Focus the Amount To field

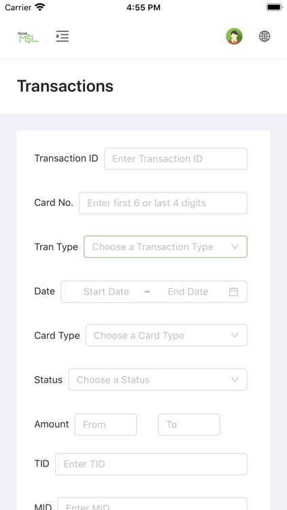189,424
